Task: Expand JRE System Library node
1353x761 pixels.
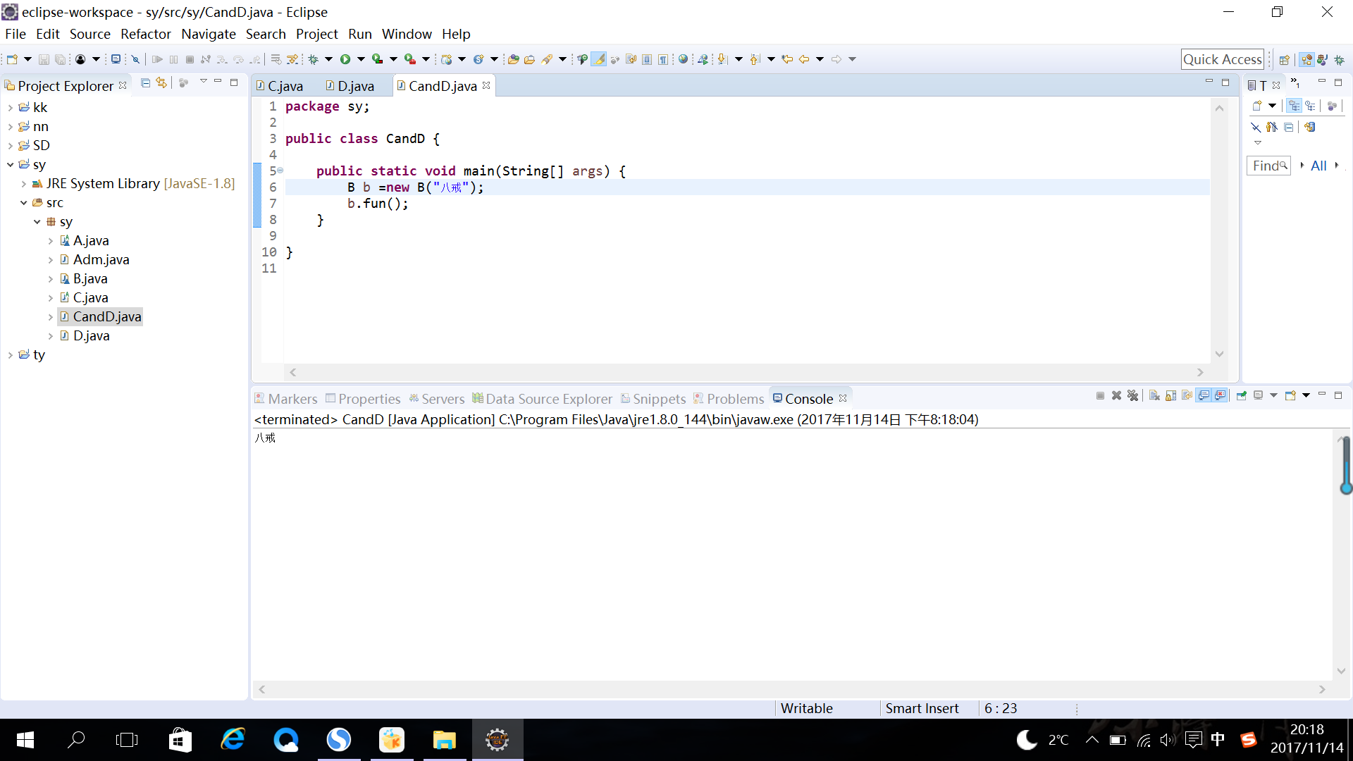Action: pos(24,183)
